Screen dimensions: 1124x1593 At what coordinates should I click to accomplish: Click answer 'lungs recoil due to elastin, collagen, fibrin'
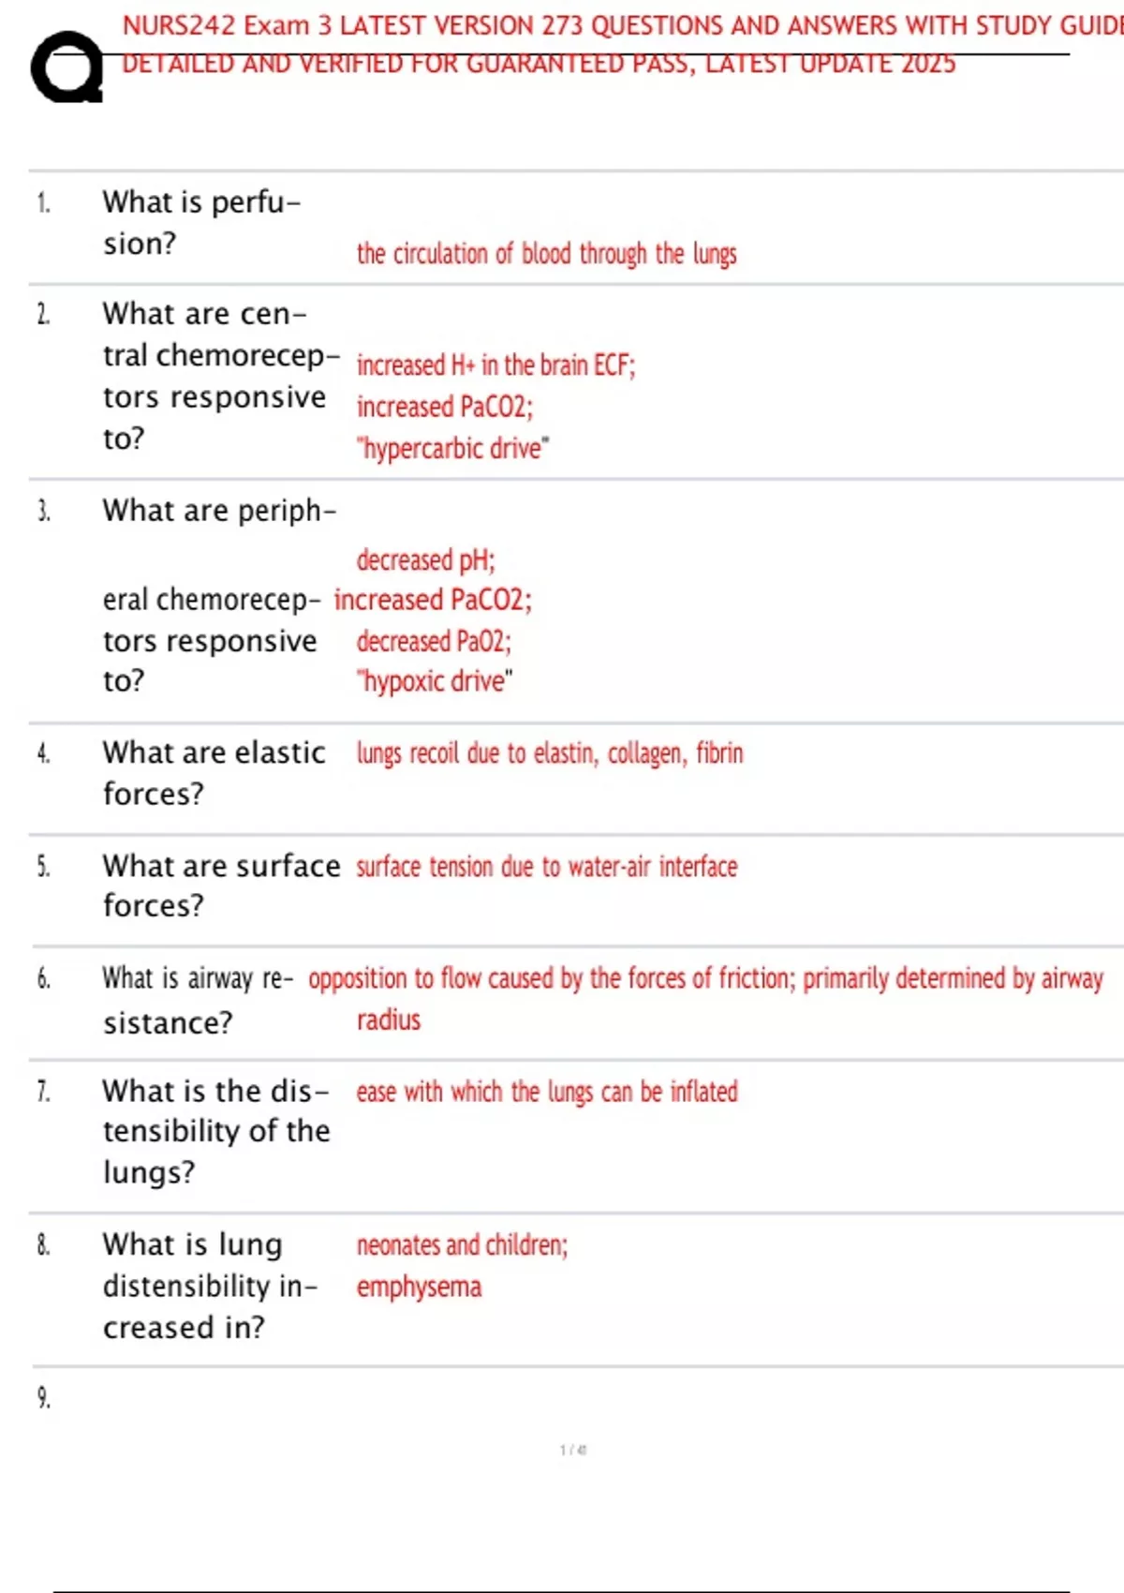(550, 753)
